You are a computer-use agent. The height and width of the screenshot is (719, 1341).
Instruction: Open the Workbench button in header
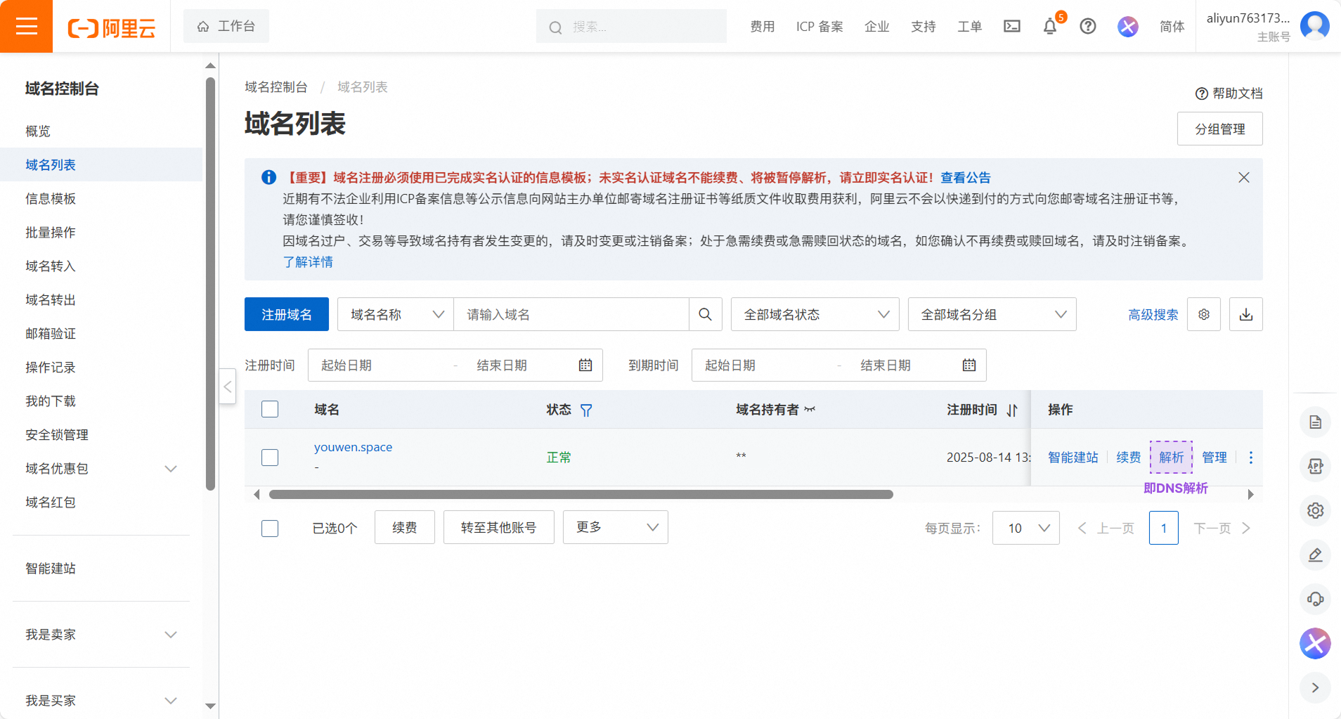click(x=226, y=26)
